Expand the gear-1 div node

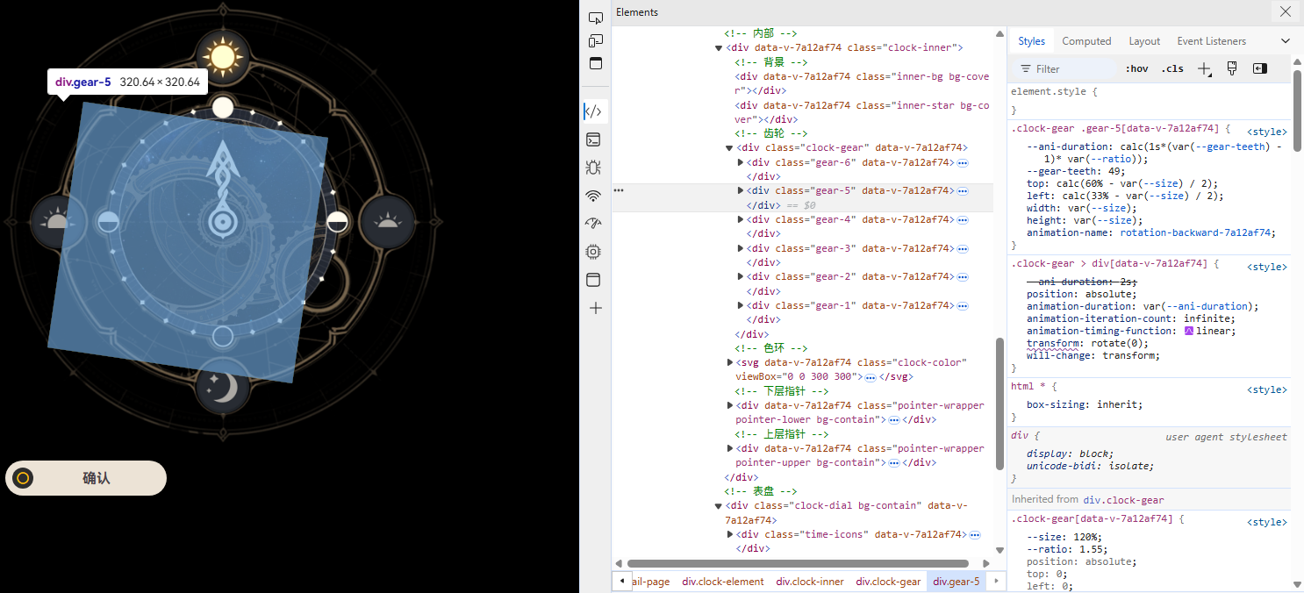click(x=741, y=305)
